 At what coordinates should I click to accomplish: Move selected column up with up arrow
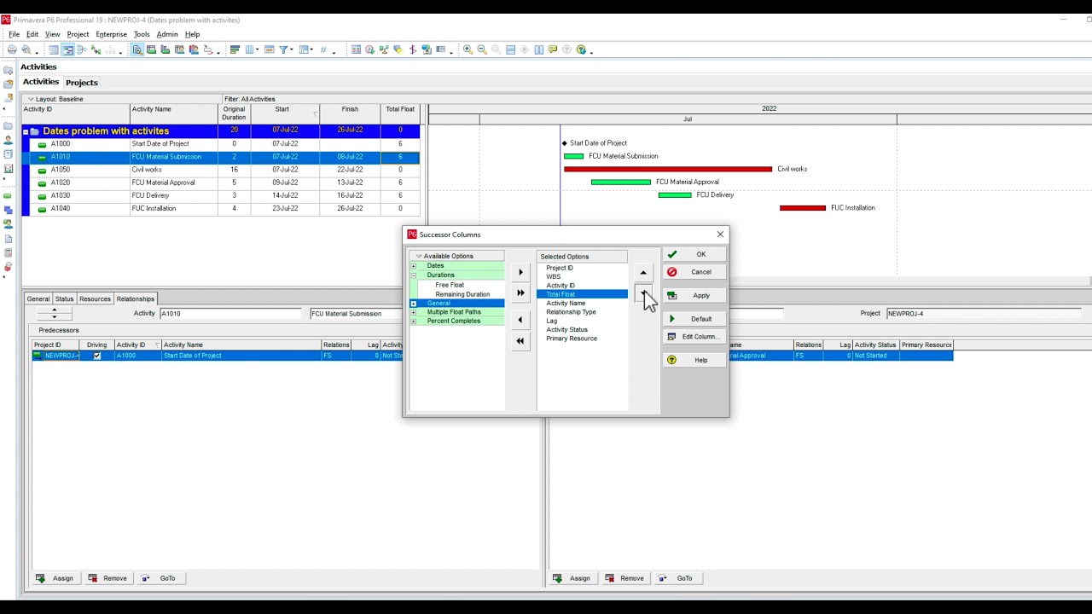click(643, 274)
